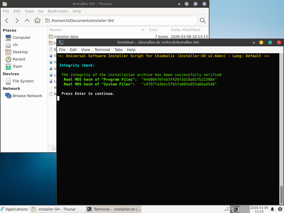
Task: Open the home folder via the house icon
Action: (37, 21)
